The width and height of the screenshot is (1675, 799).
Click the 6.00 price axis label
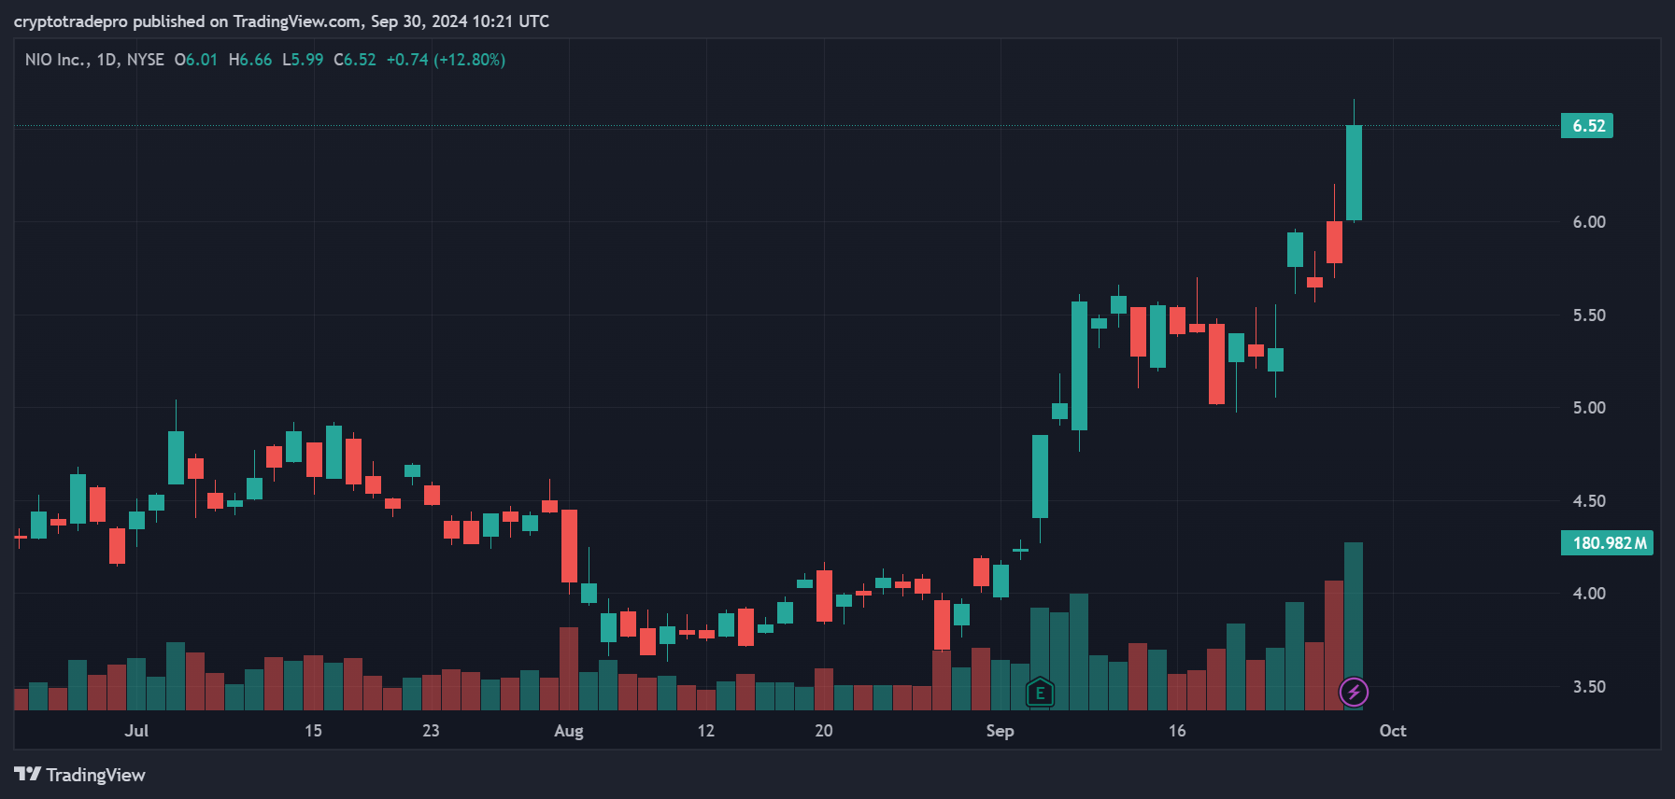pyautogui.click(x=1589, y=222)
